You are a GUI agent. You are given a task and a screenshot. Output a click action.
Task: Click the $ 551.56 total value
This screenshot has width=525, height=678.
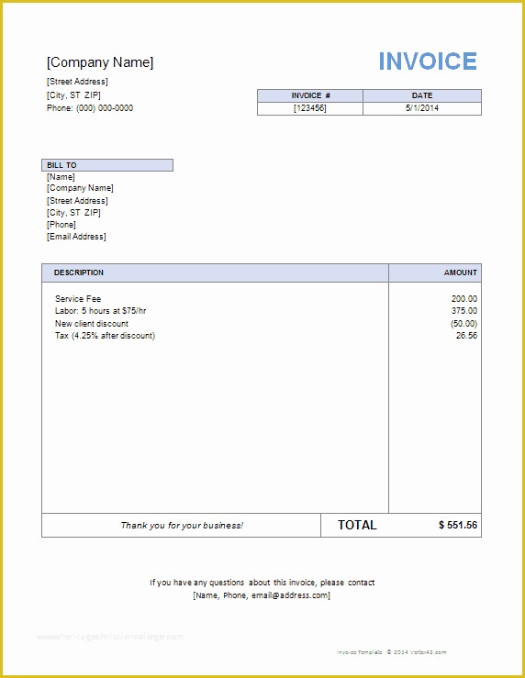pyautogui.click(x=458, y=525)
